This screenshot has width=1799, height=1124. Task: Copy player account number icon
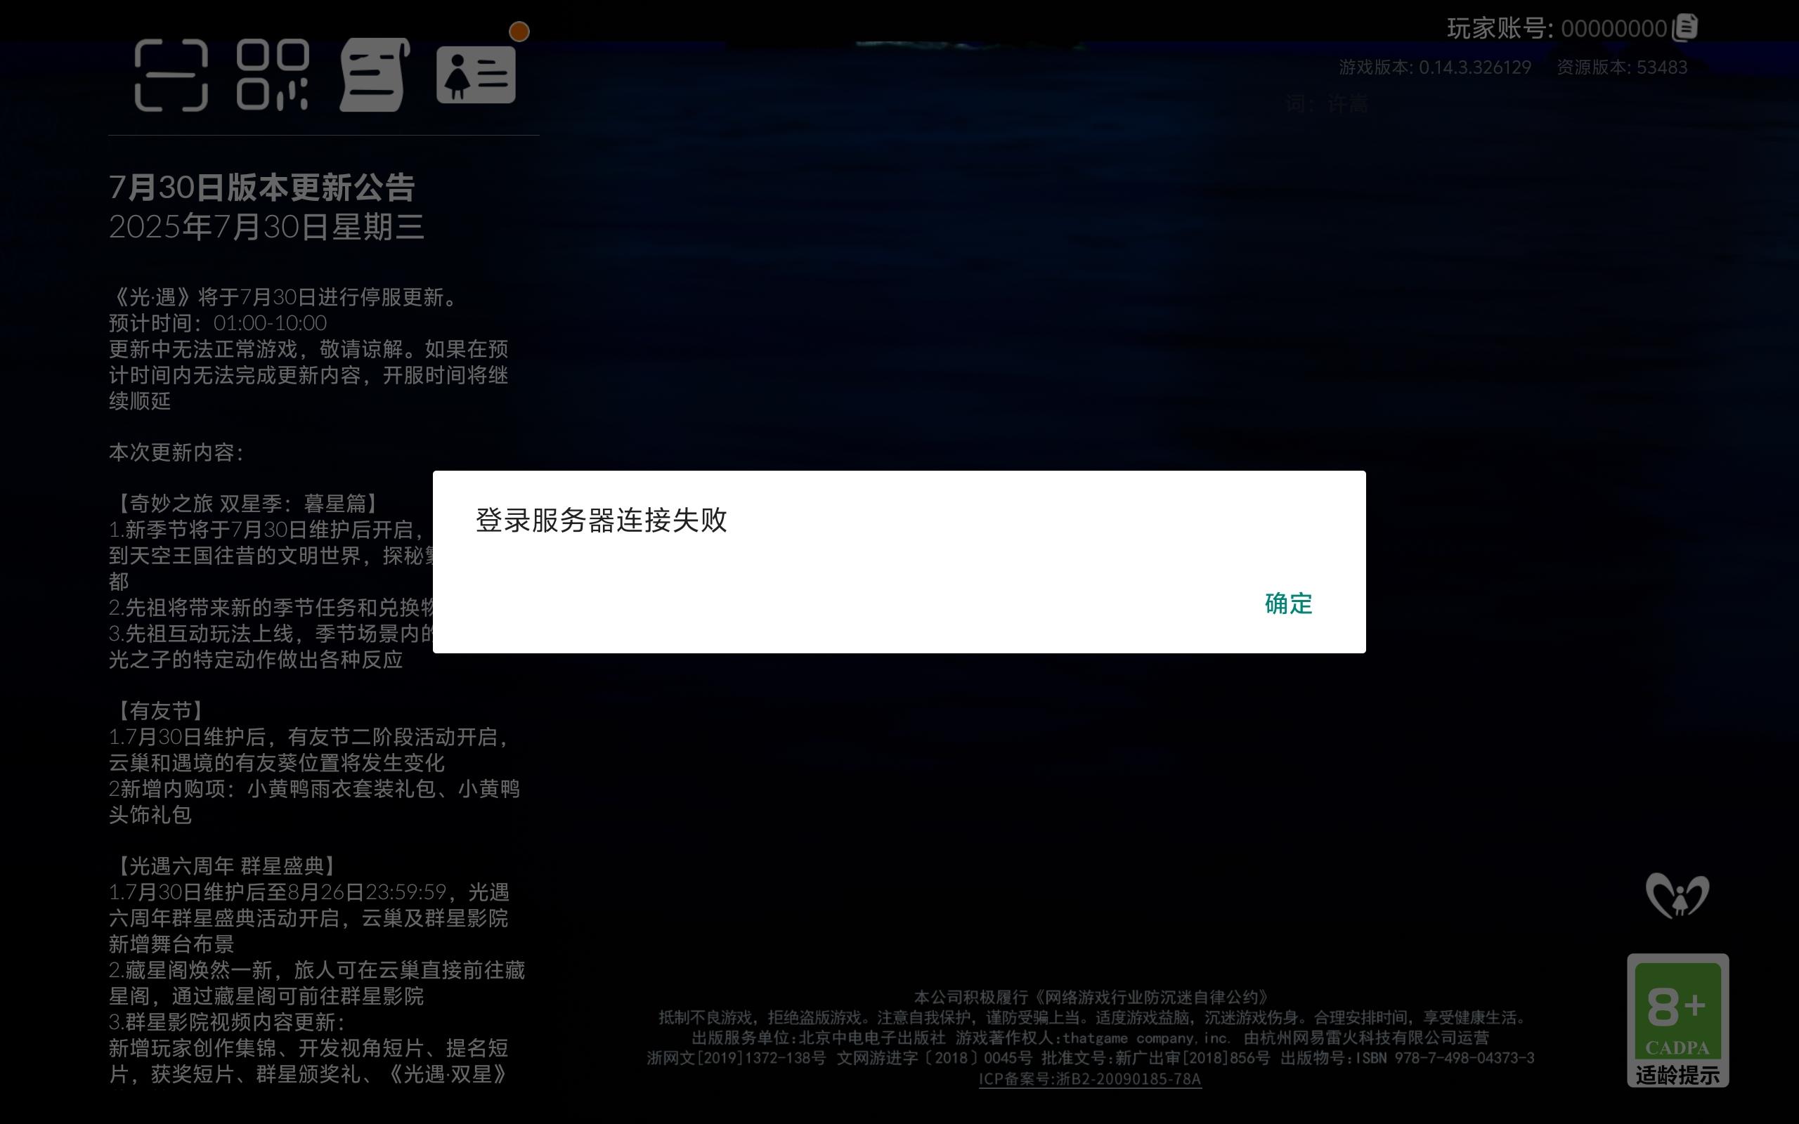click(1685, 28)
